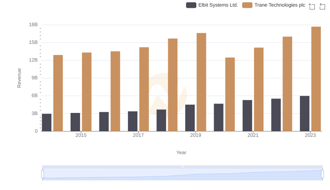Screen dimensions: 330x190
Task: Click the zoom reset icon
Action: pyautogui.click(x=322, y=6)
